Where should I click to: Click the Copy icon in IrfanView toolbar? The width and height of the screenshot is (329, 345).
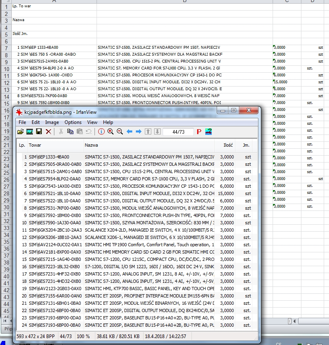click(x=70, y=132)
